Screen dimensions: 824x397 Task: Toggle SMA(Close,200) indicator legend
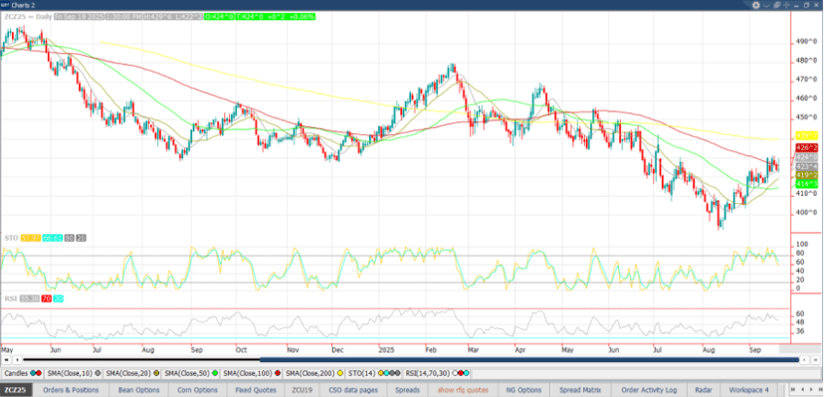click(314, 374)
